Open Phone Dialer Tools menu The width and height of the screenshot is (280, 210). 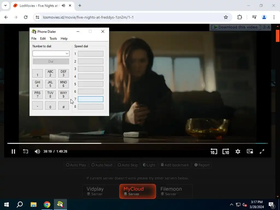53,39
